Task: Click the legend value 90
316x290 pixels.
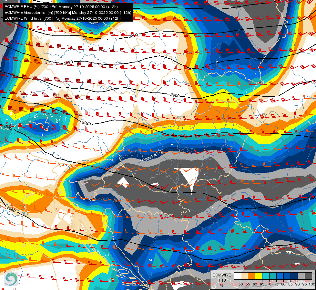Action: [x=298, y=284]
